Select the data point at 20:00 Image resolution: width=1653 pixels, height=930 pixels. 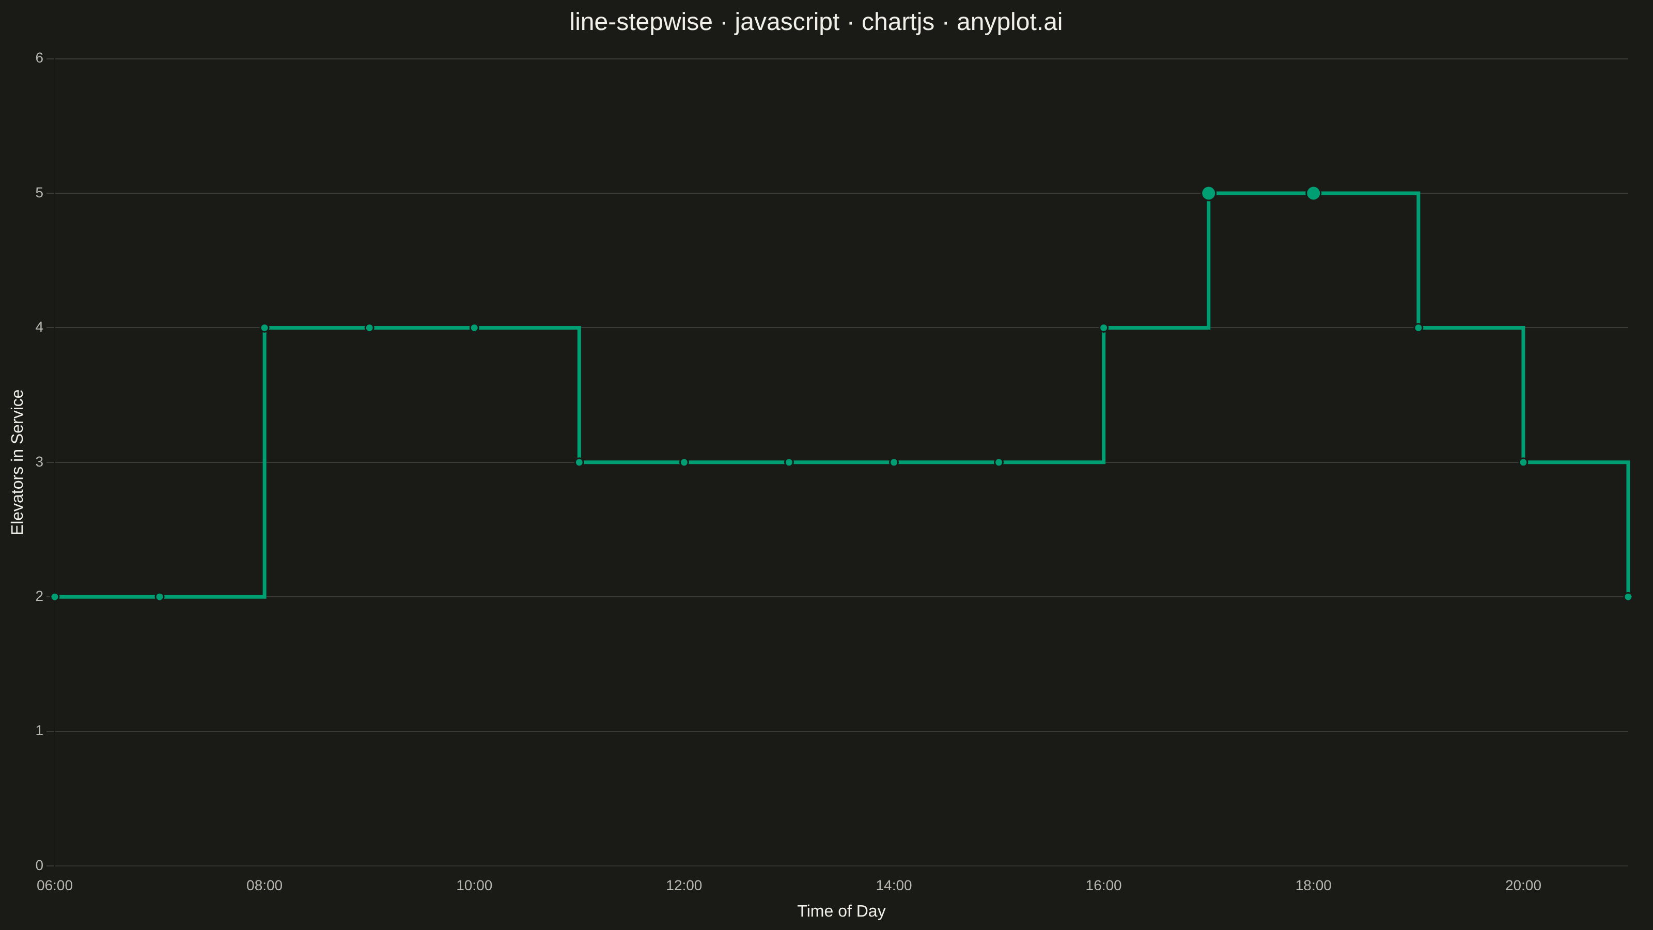(1523, 462)
